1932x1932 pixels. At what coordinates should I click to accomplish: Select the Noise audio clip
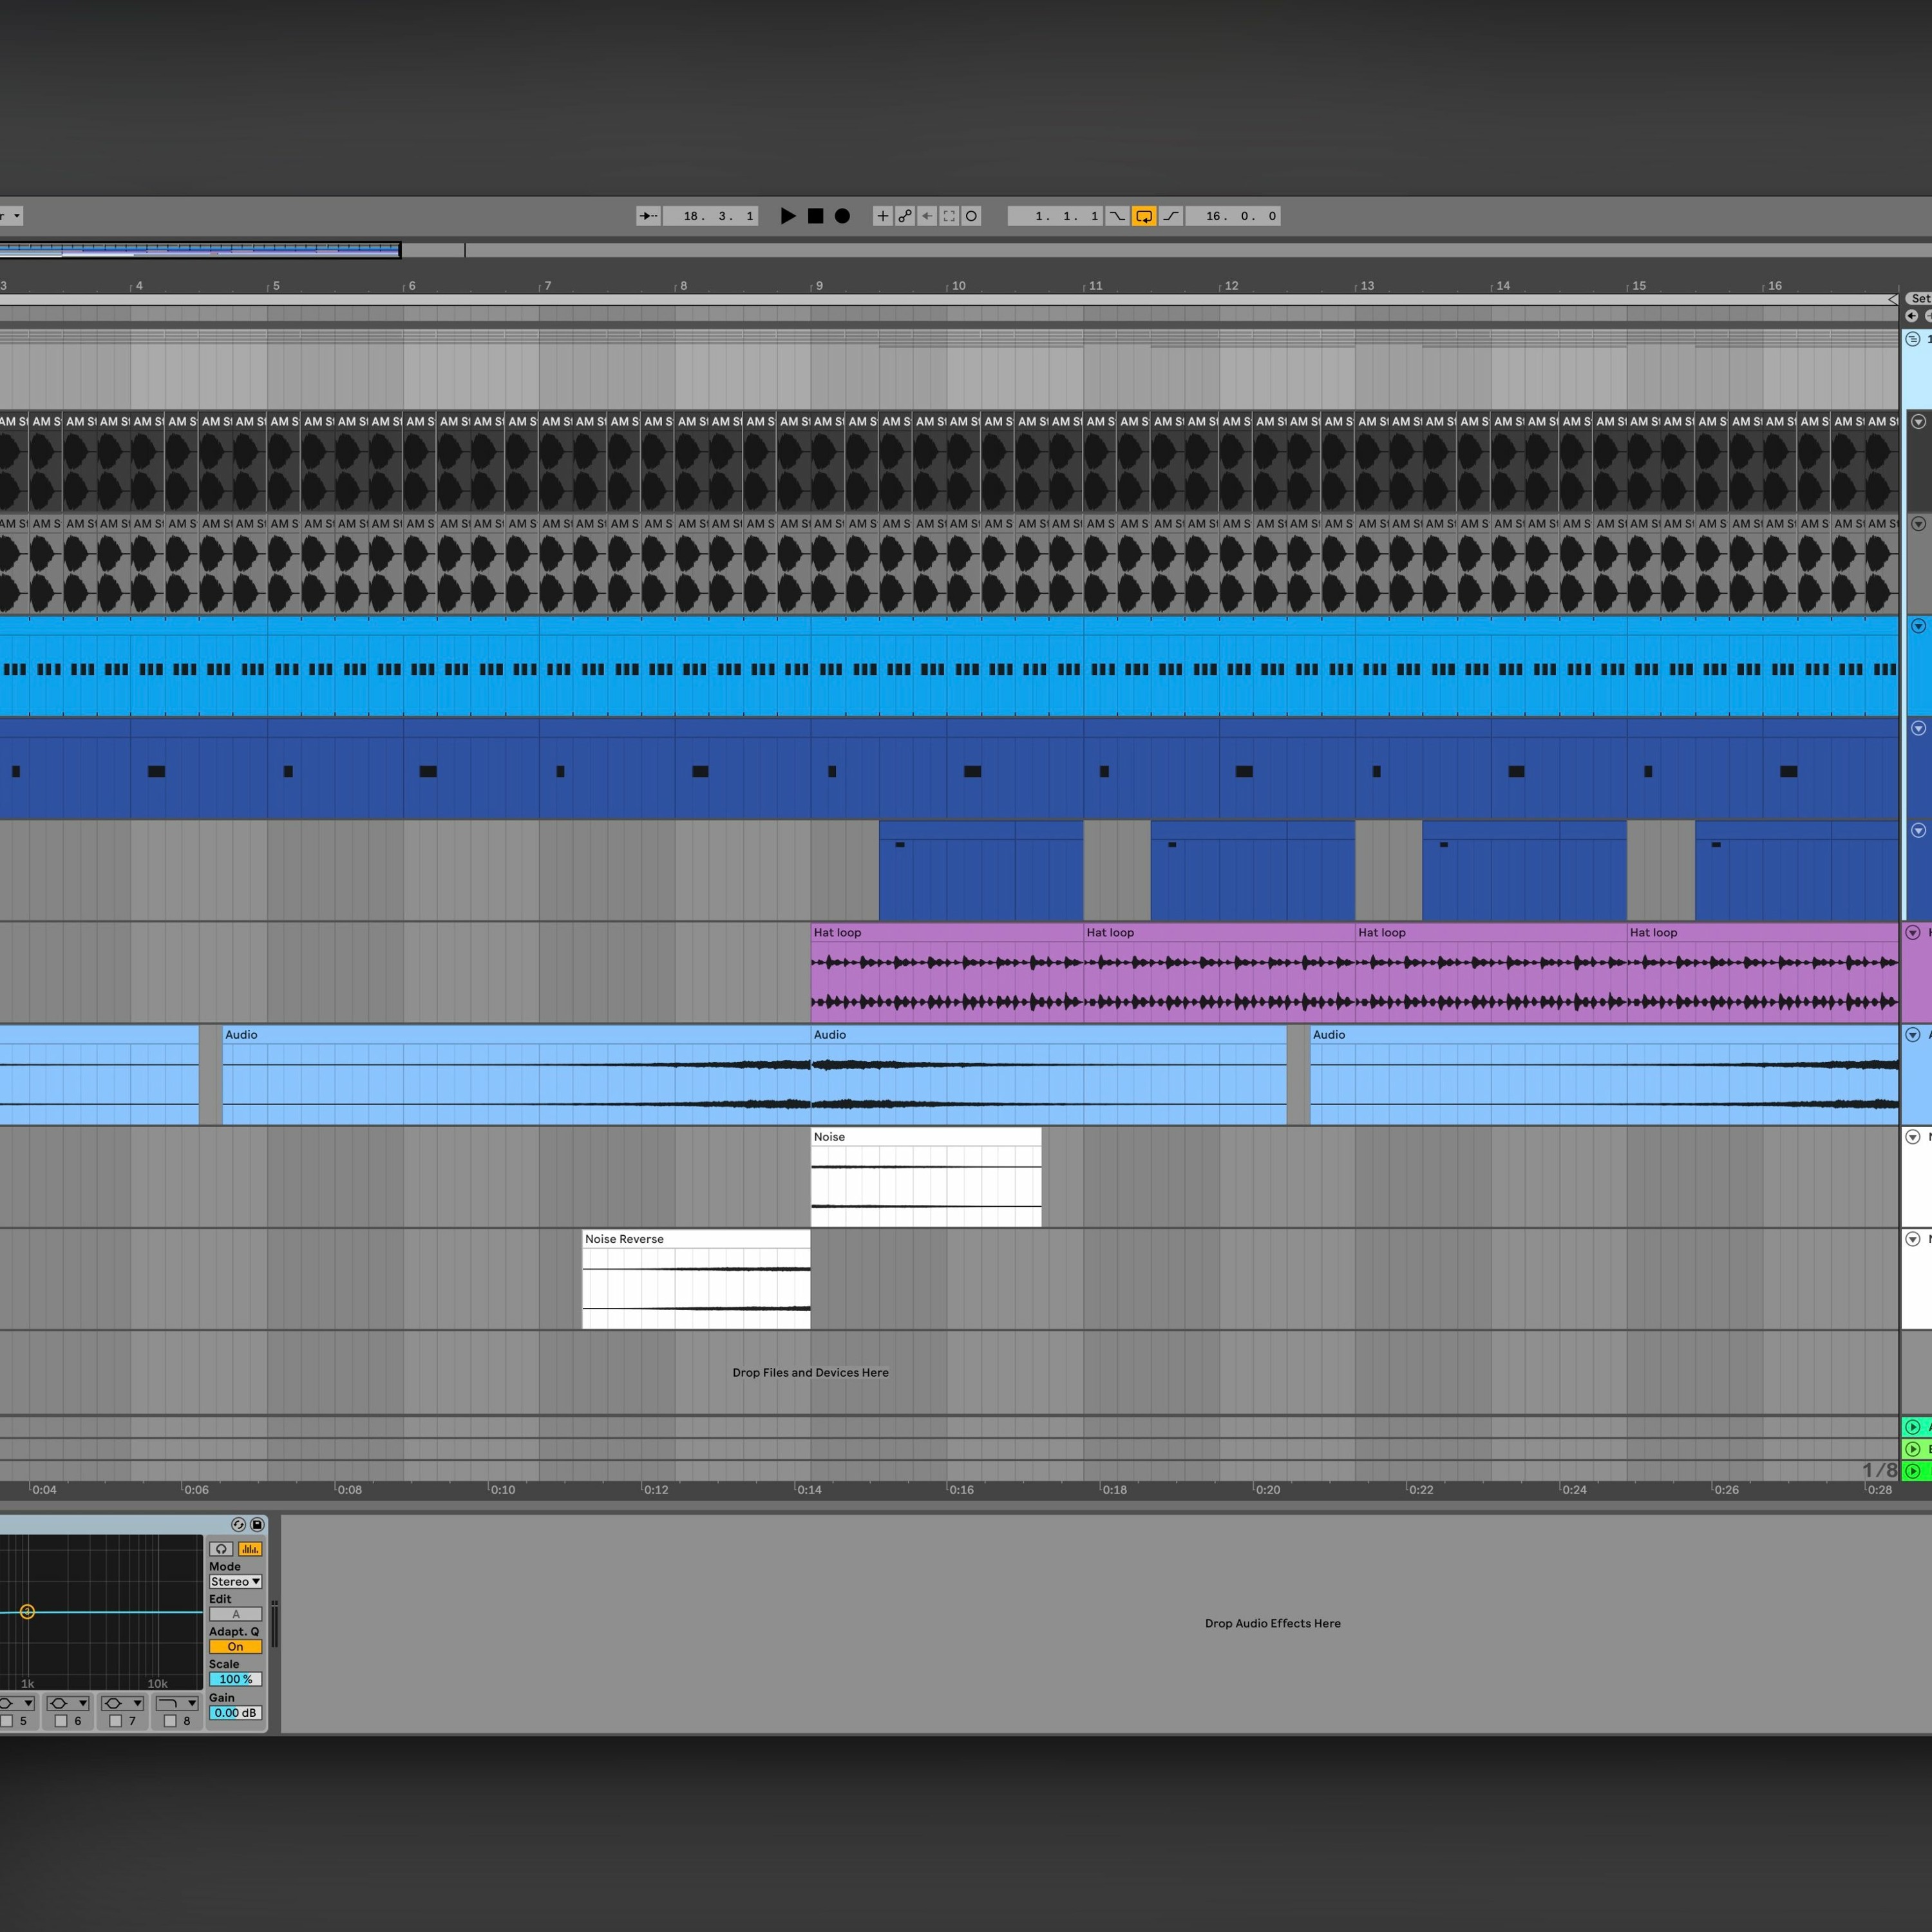click(926, 1177)
